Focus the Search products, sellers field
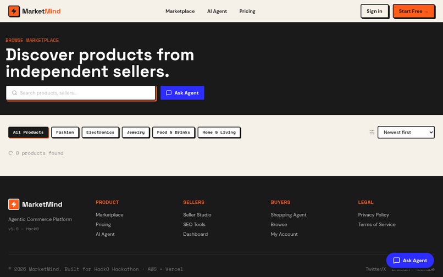This screenshot has height=277, width=443. click(81, 93)
